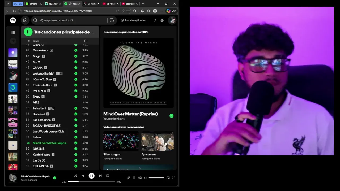Toggle saved check for Fulana

point(76,137)
